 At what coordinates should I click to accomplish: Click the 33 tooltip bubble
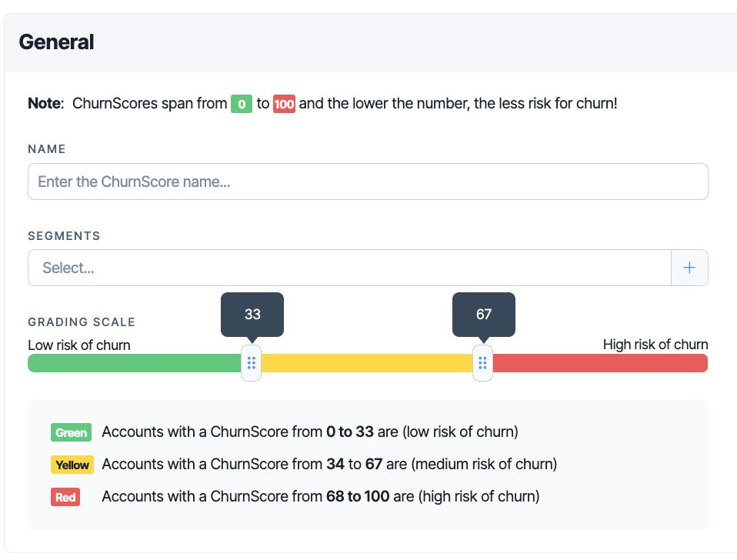pyautogui.click(x=252, y=315)
